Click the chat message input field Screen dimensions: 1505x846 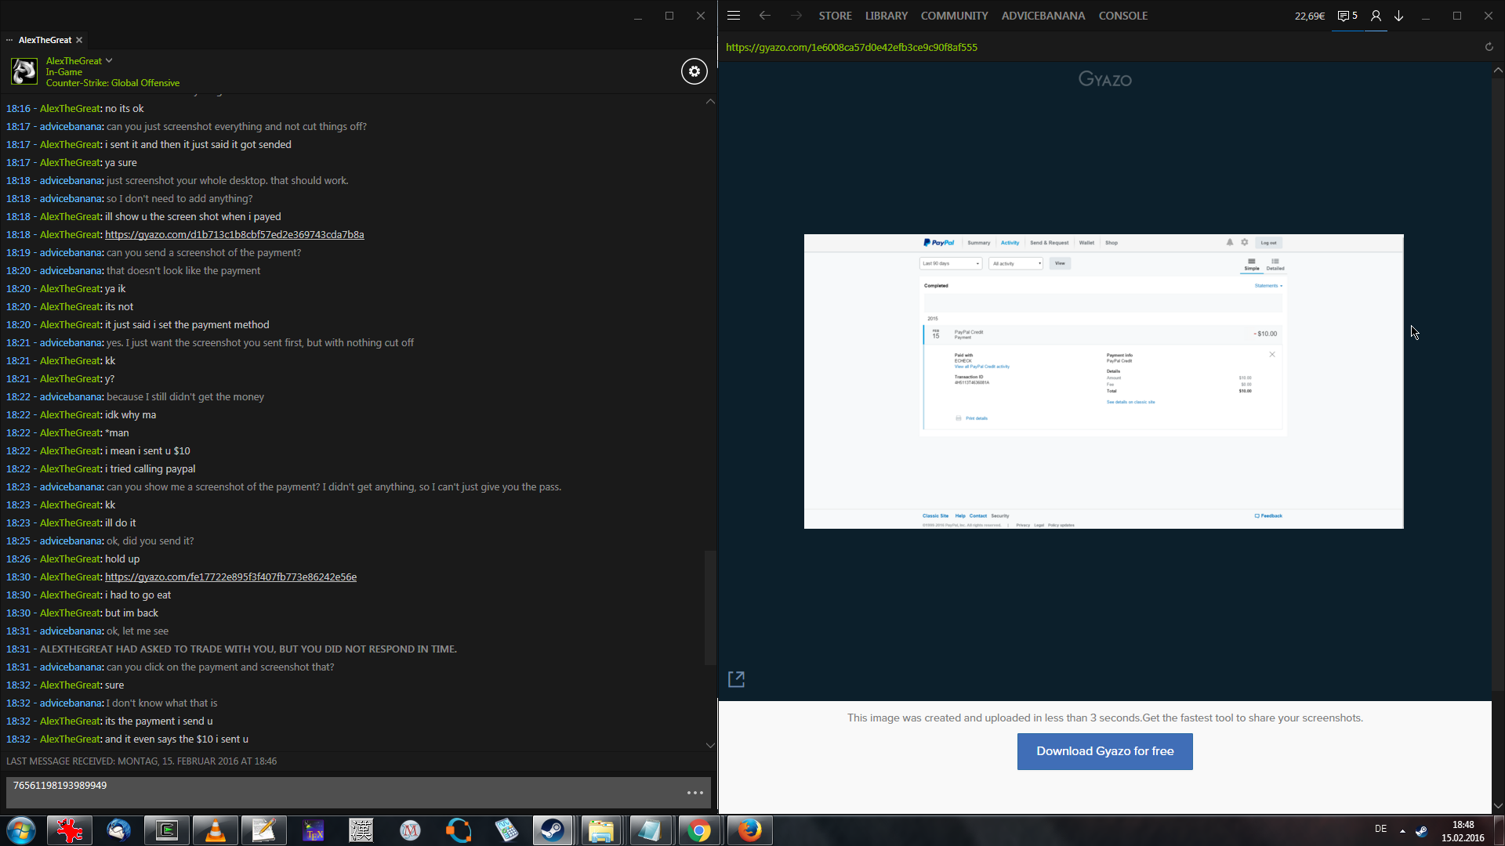coord(345,792)
